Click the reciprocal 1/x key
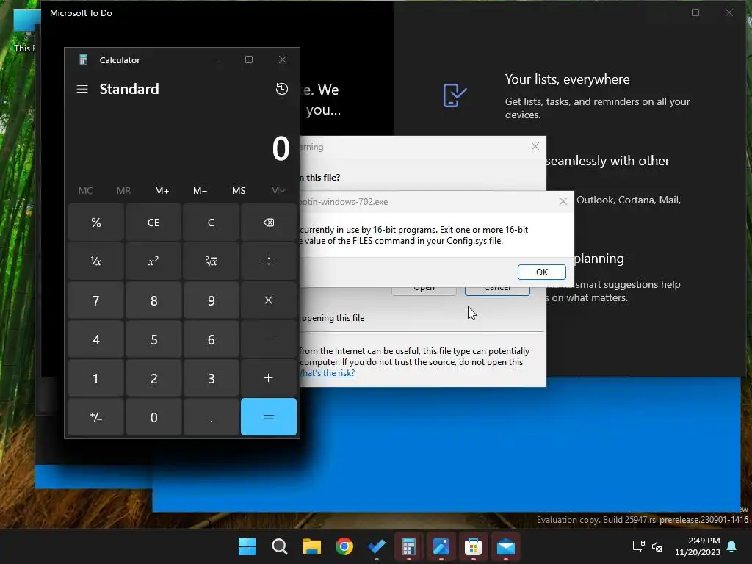752x564 pixels. pos(96,261)
